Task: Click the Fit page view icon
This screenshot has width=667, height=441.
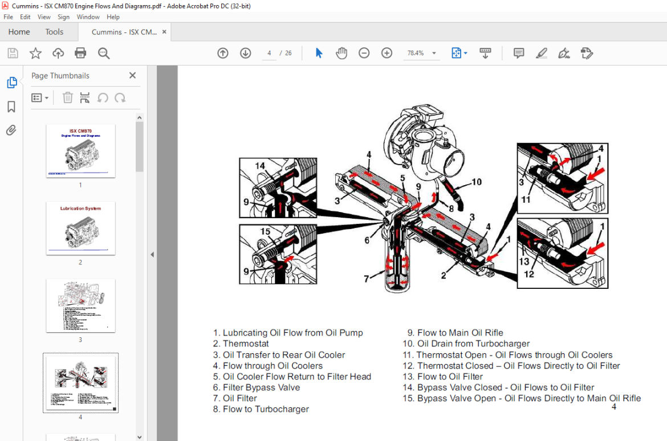Action: [456, 53]
